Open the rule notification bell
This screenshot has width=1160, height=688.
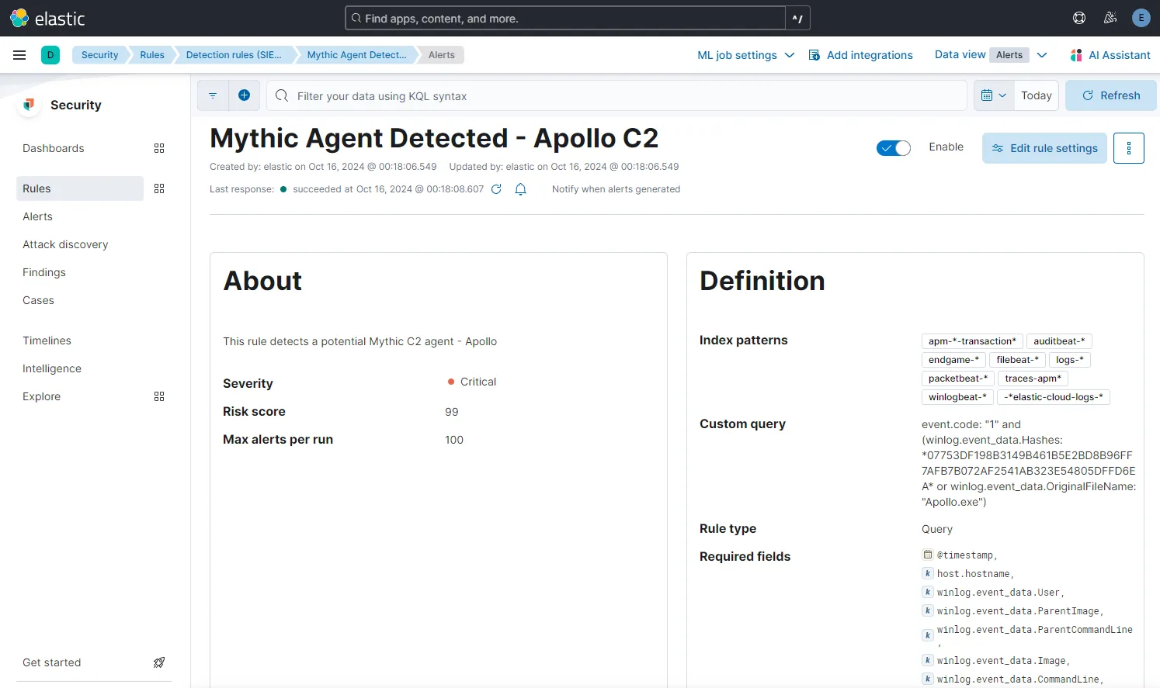click(520, 188)
